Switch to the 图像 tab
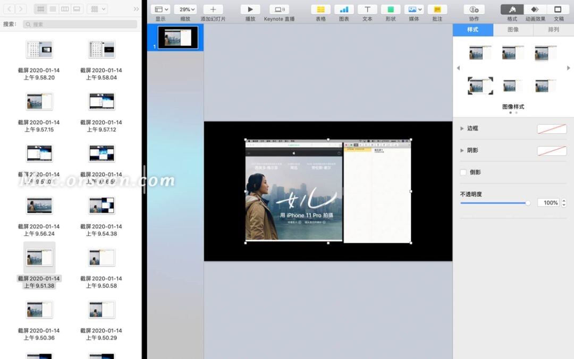This screenshot has height=359, width=574. (x=513, y=30)
